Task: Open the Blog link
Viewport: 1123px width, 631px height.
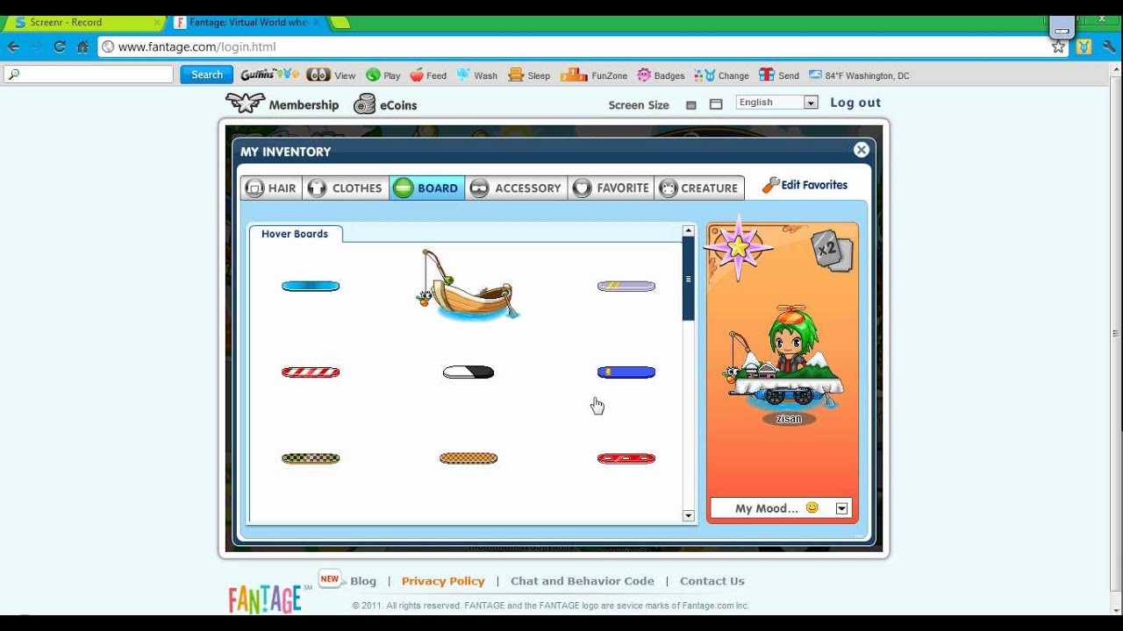Action: 363,581
